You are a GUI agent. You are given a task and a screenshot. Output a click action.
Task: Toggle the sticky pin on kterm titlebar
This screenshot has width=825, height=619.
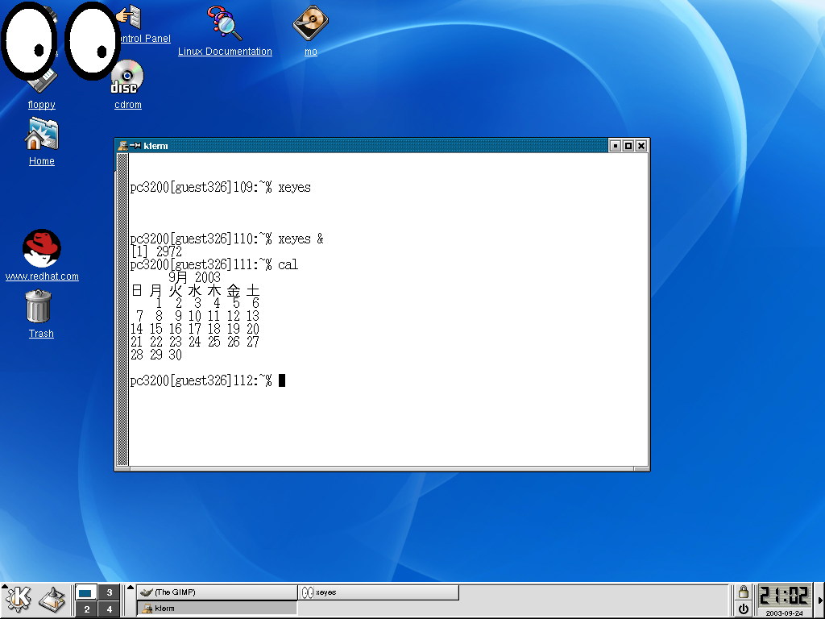coord(135,146)
